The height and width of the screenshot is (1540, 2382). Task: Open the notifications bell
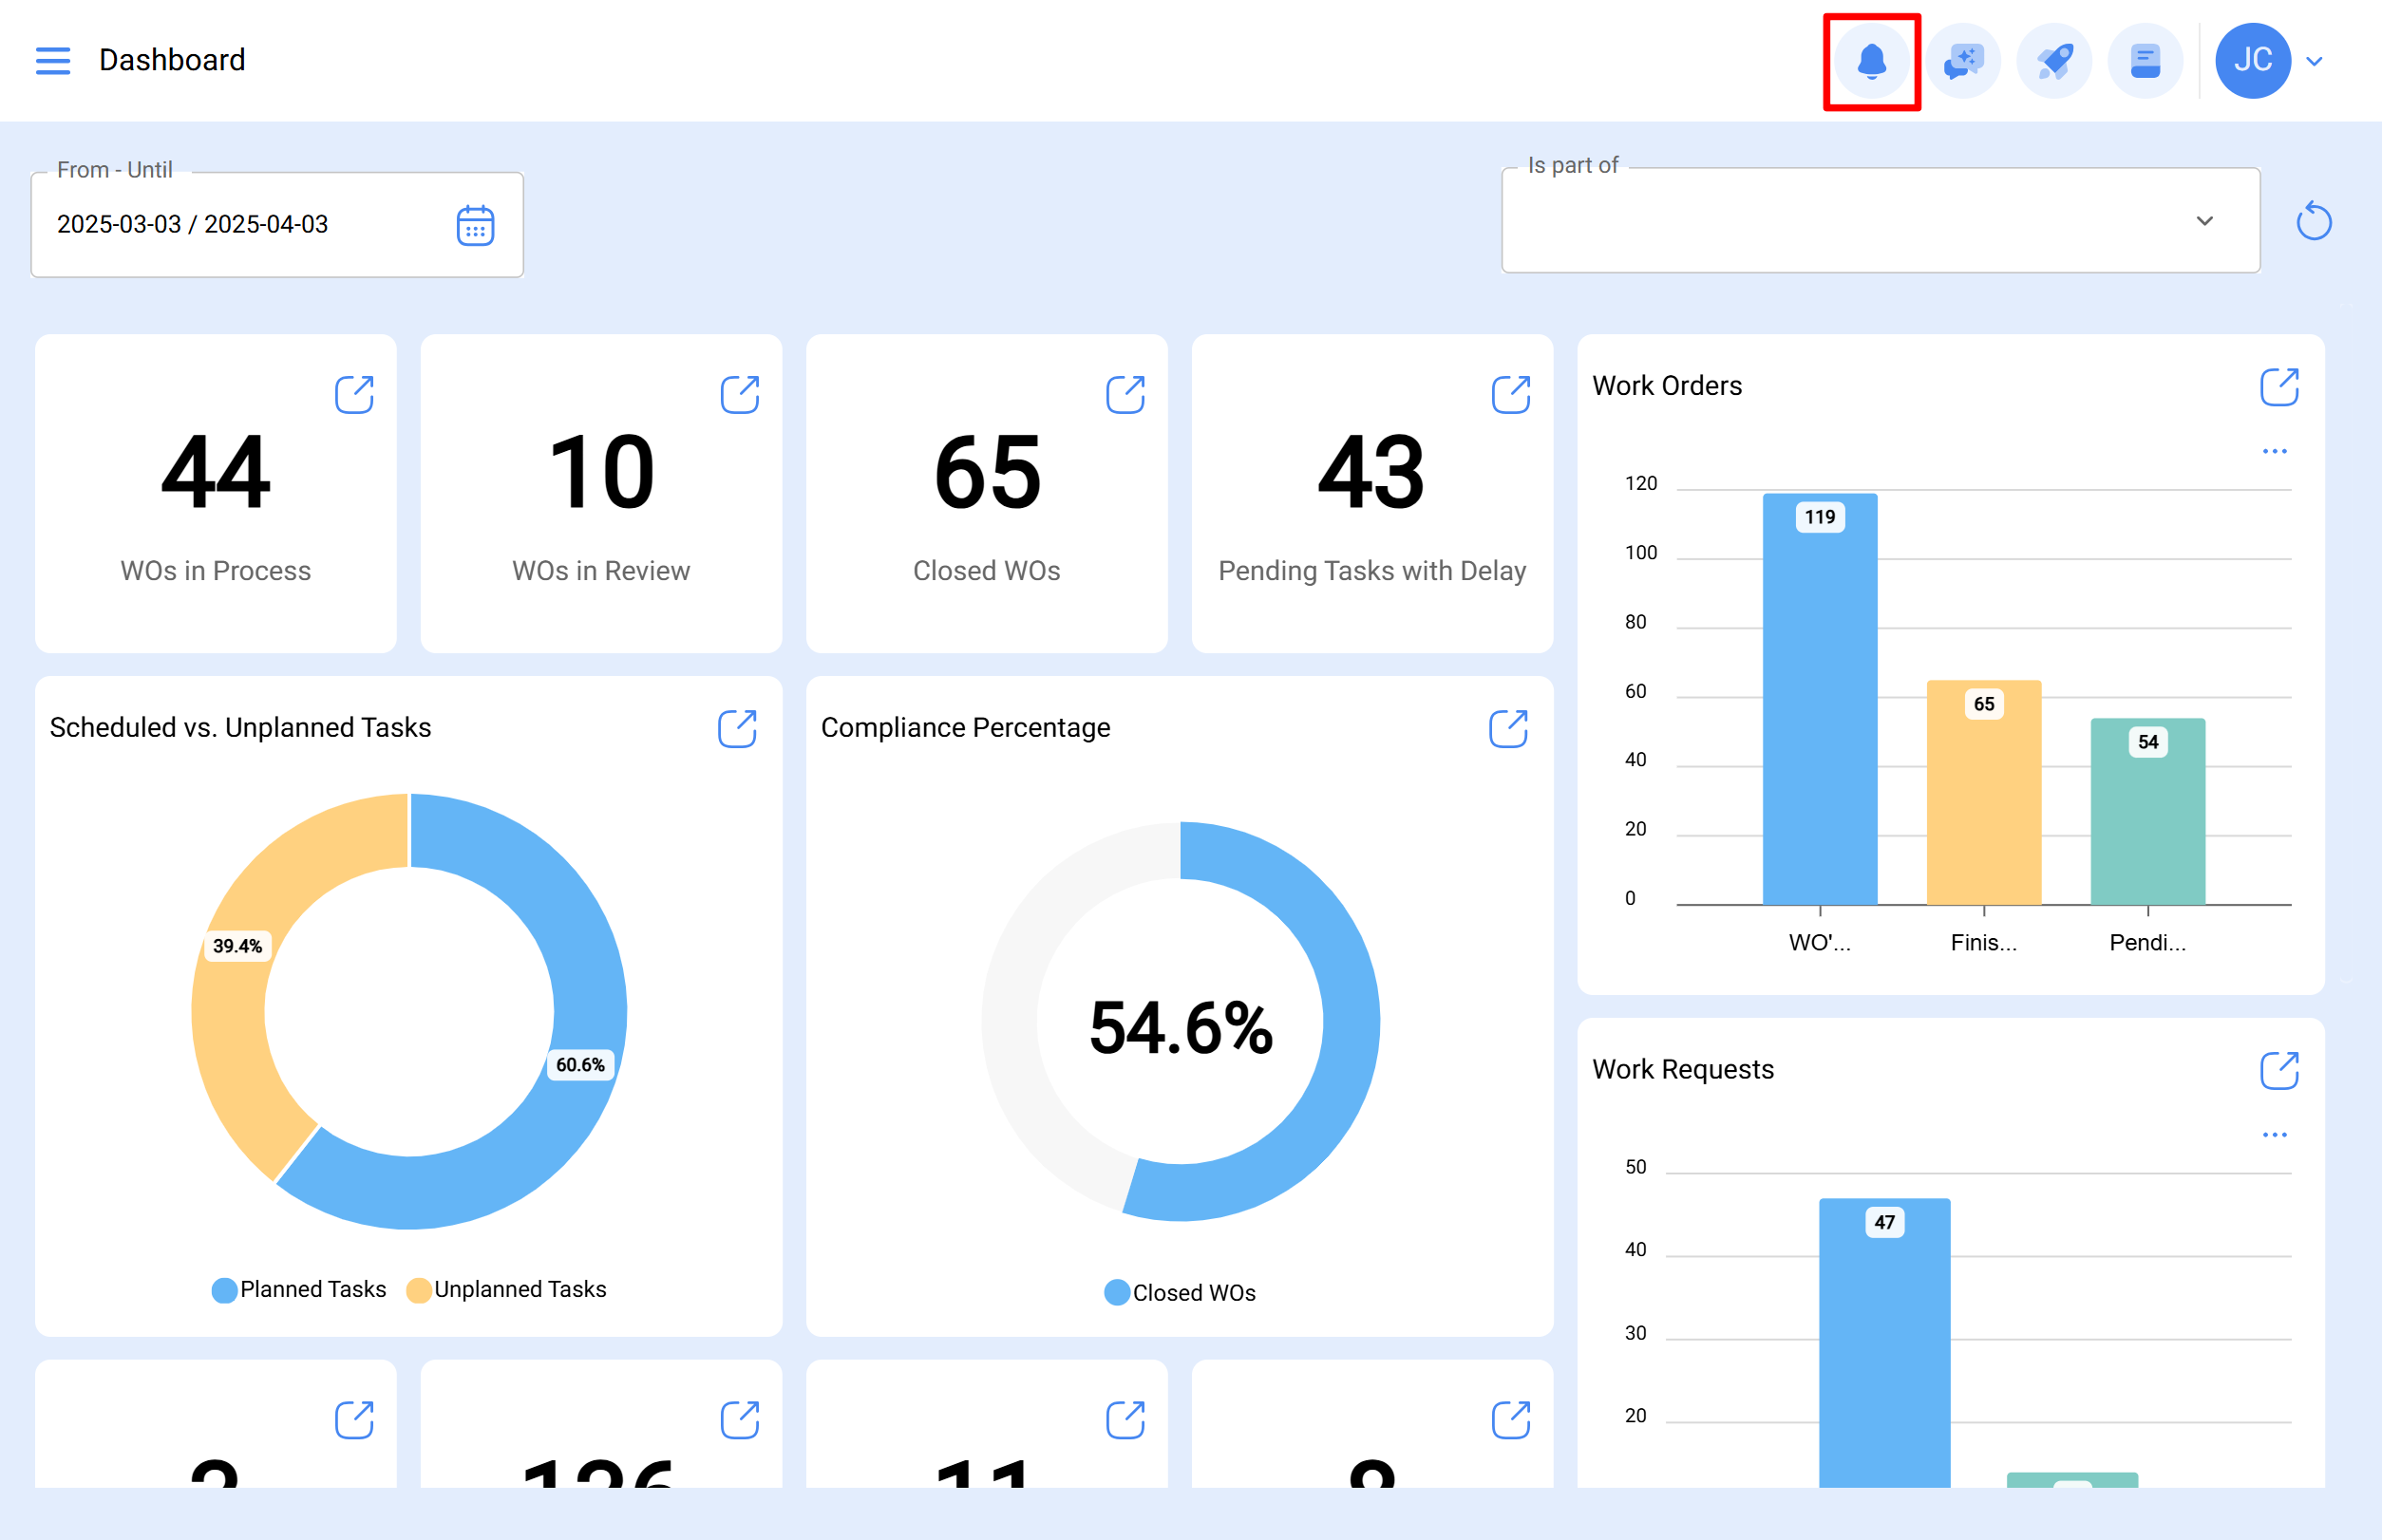coord(1871,61)
